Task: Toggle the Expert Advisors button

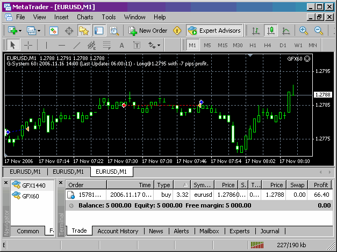Action: [214, 31]
